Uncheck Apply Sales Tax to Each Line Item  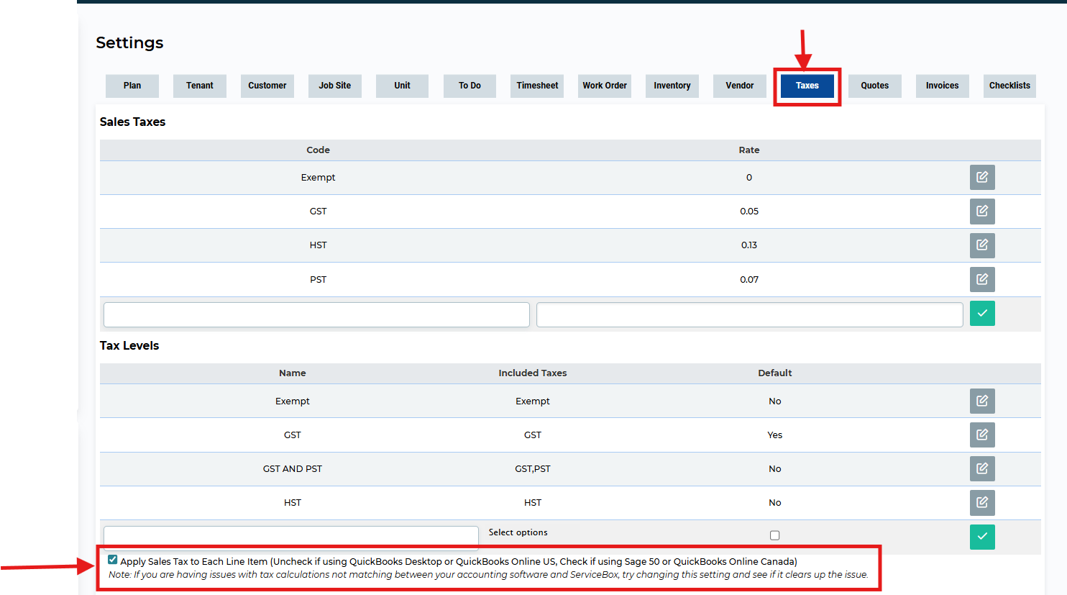pyautogui.click(x=113, y=560)
